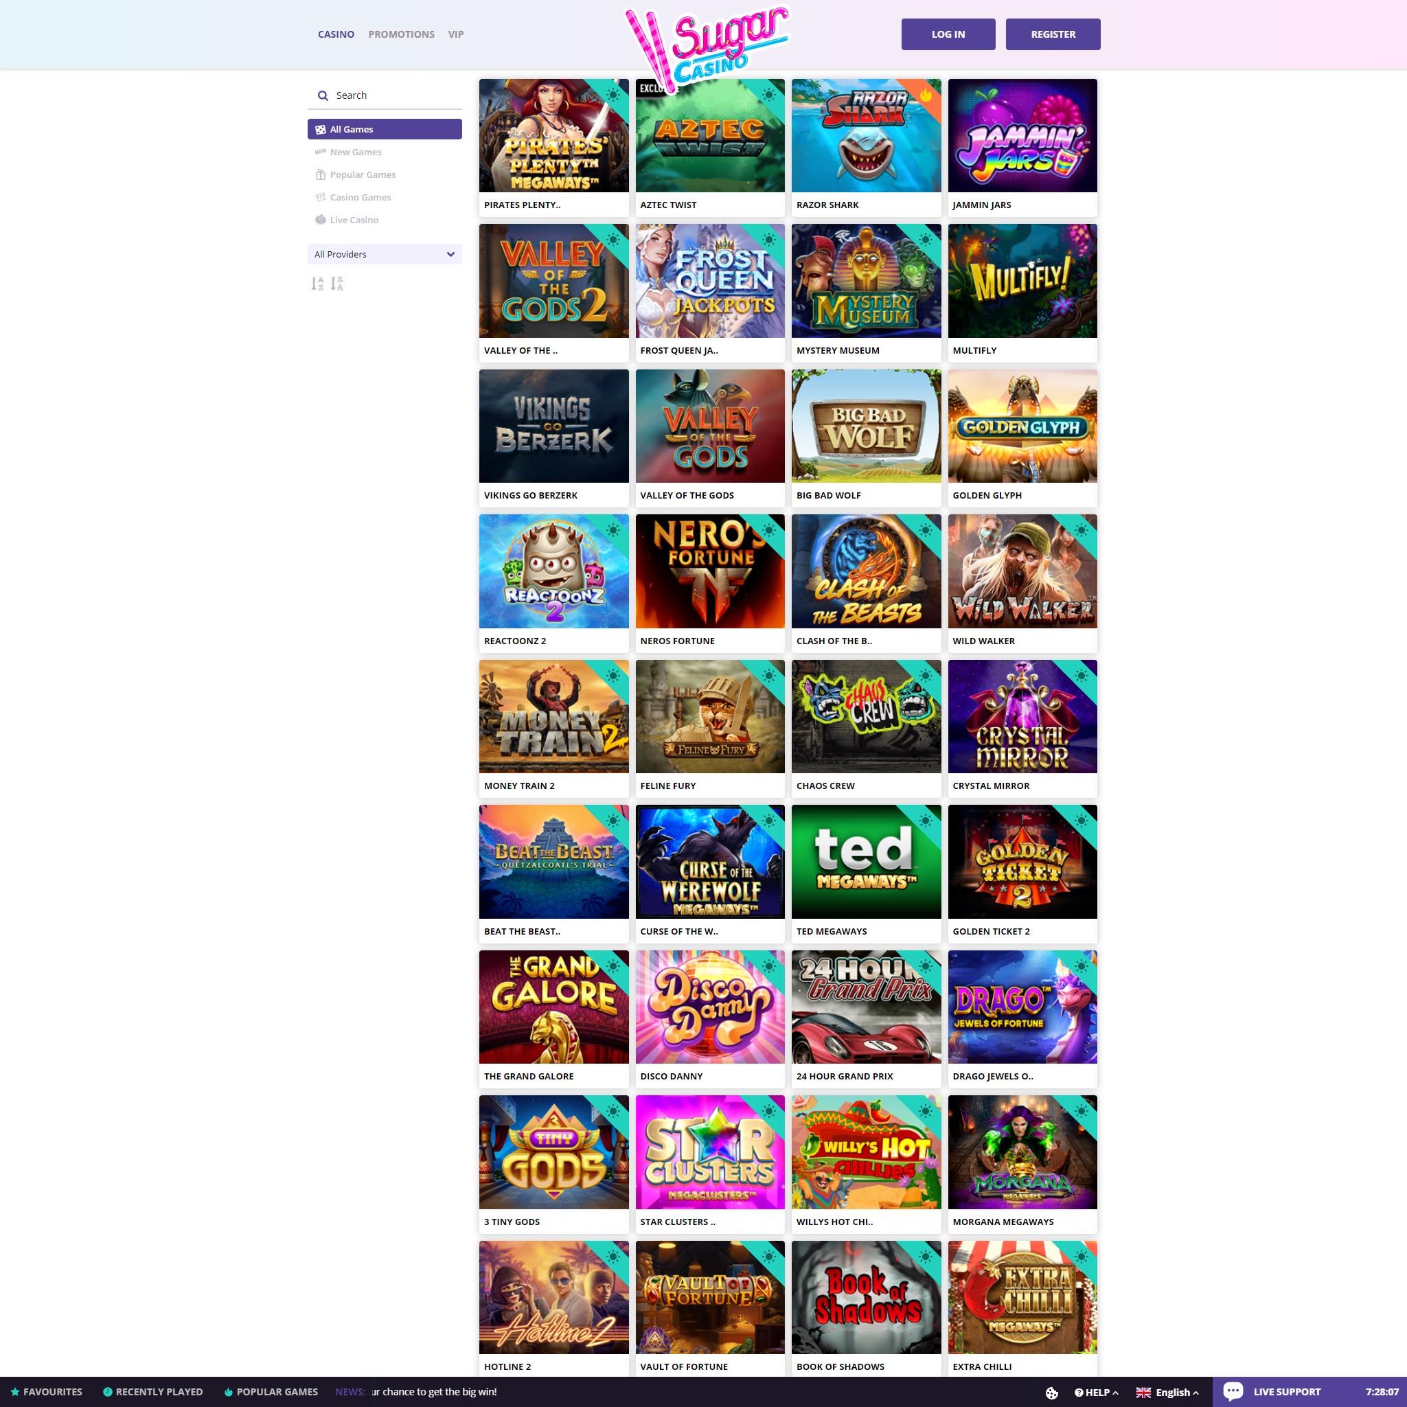Open the Big Bad Wolf thumbnail
This screenshot has width=1407, height=1407.
[866, 426]
